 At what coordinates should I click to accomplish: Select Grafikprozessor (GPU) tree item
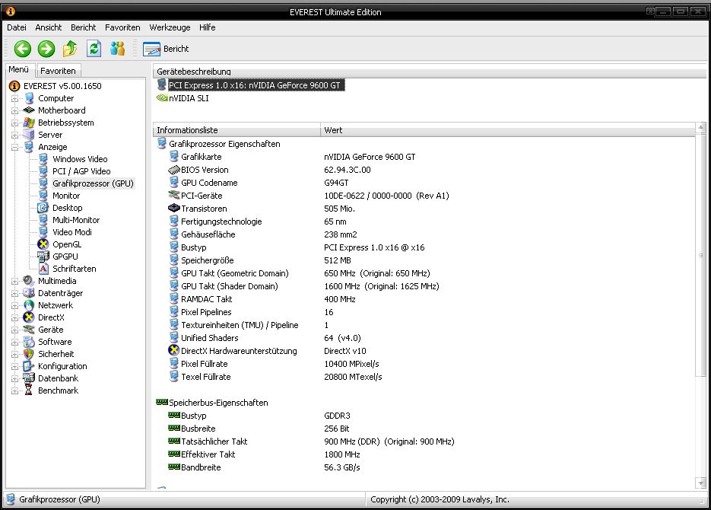pyautogui.click(x=93, y=183)
